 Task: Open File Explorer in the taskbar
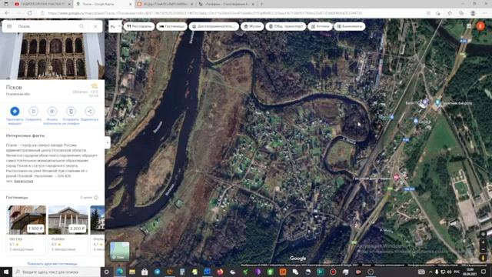coord(132,272)
